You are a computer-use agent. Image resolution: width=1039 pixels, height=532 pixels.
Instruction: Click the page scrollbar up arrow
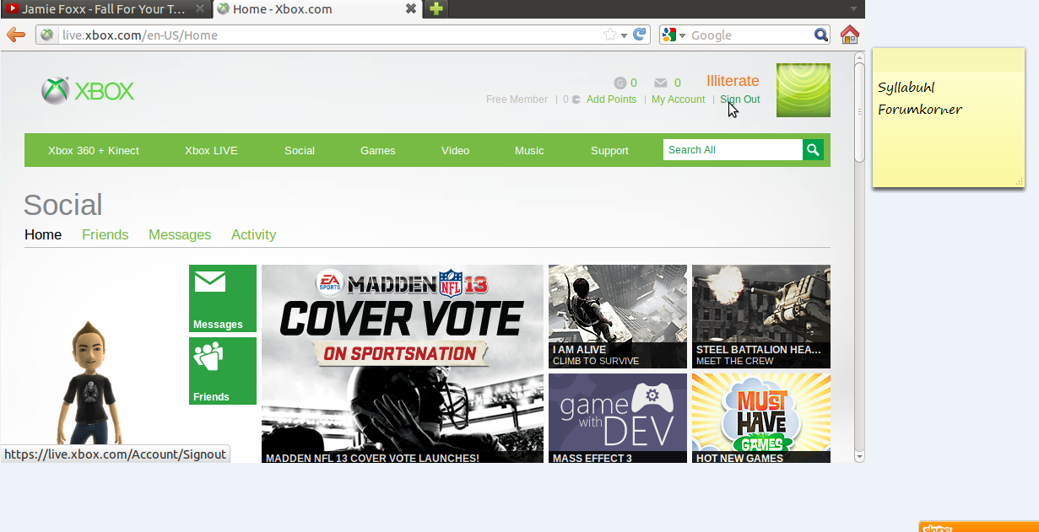[x=859, y=57]
